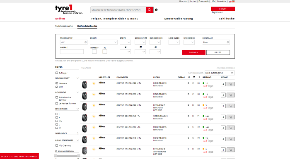The image size is (290, 159).
Task: Open the info icon beside search box
Action: (156, 10)
